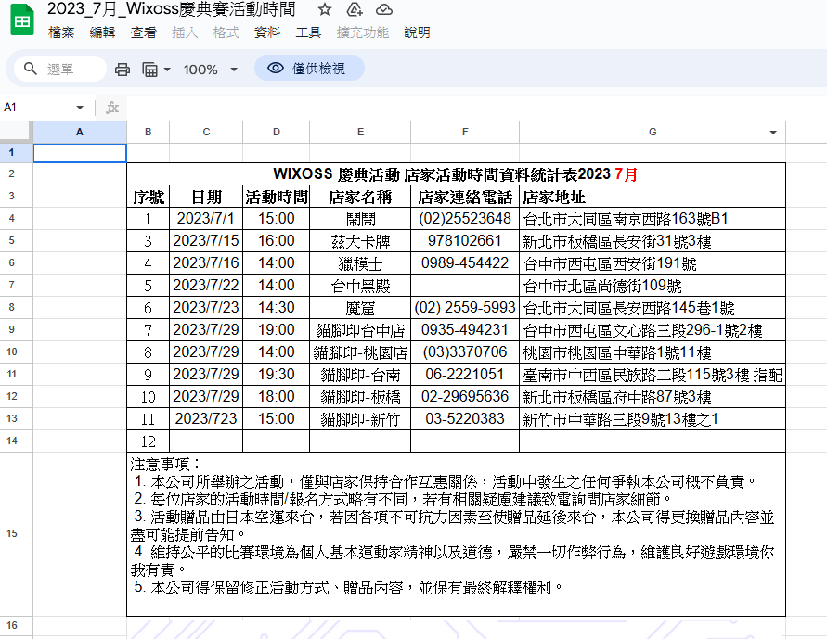Screen dimensions: 827x639
Task: Open the 資料 menu
Action: point(267,32)
